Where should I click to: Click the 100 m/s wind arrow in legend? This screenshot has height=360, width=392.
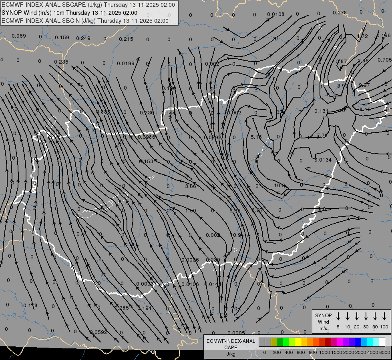point(384,316)
